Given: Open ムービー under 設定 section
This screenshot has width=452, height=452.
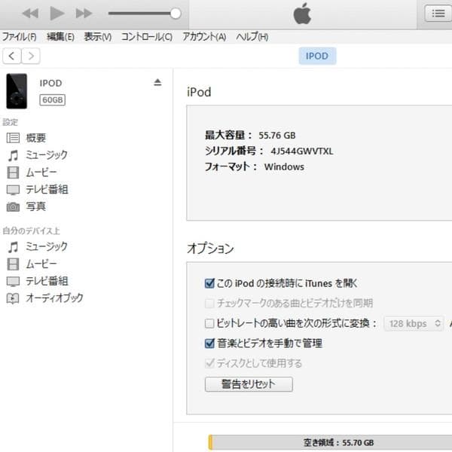Looking at the screenshot, I should (41, 173).
